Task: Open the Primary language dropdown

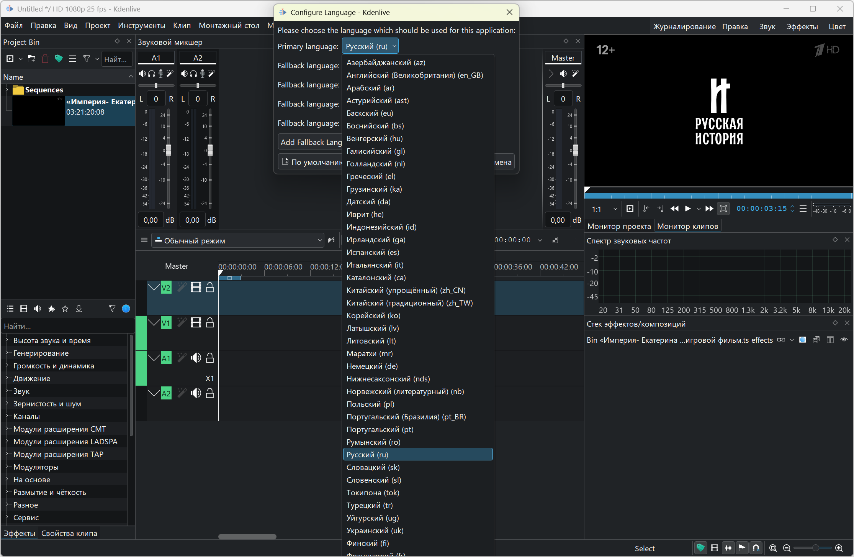Action: [370, 46]
